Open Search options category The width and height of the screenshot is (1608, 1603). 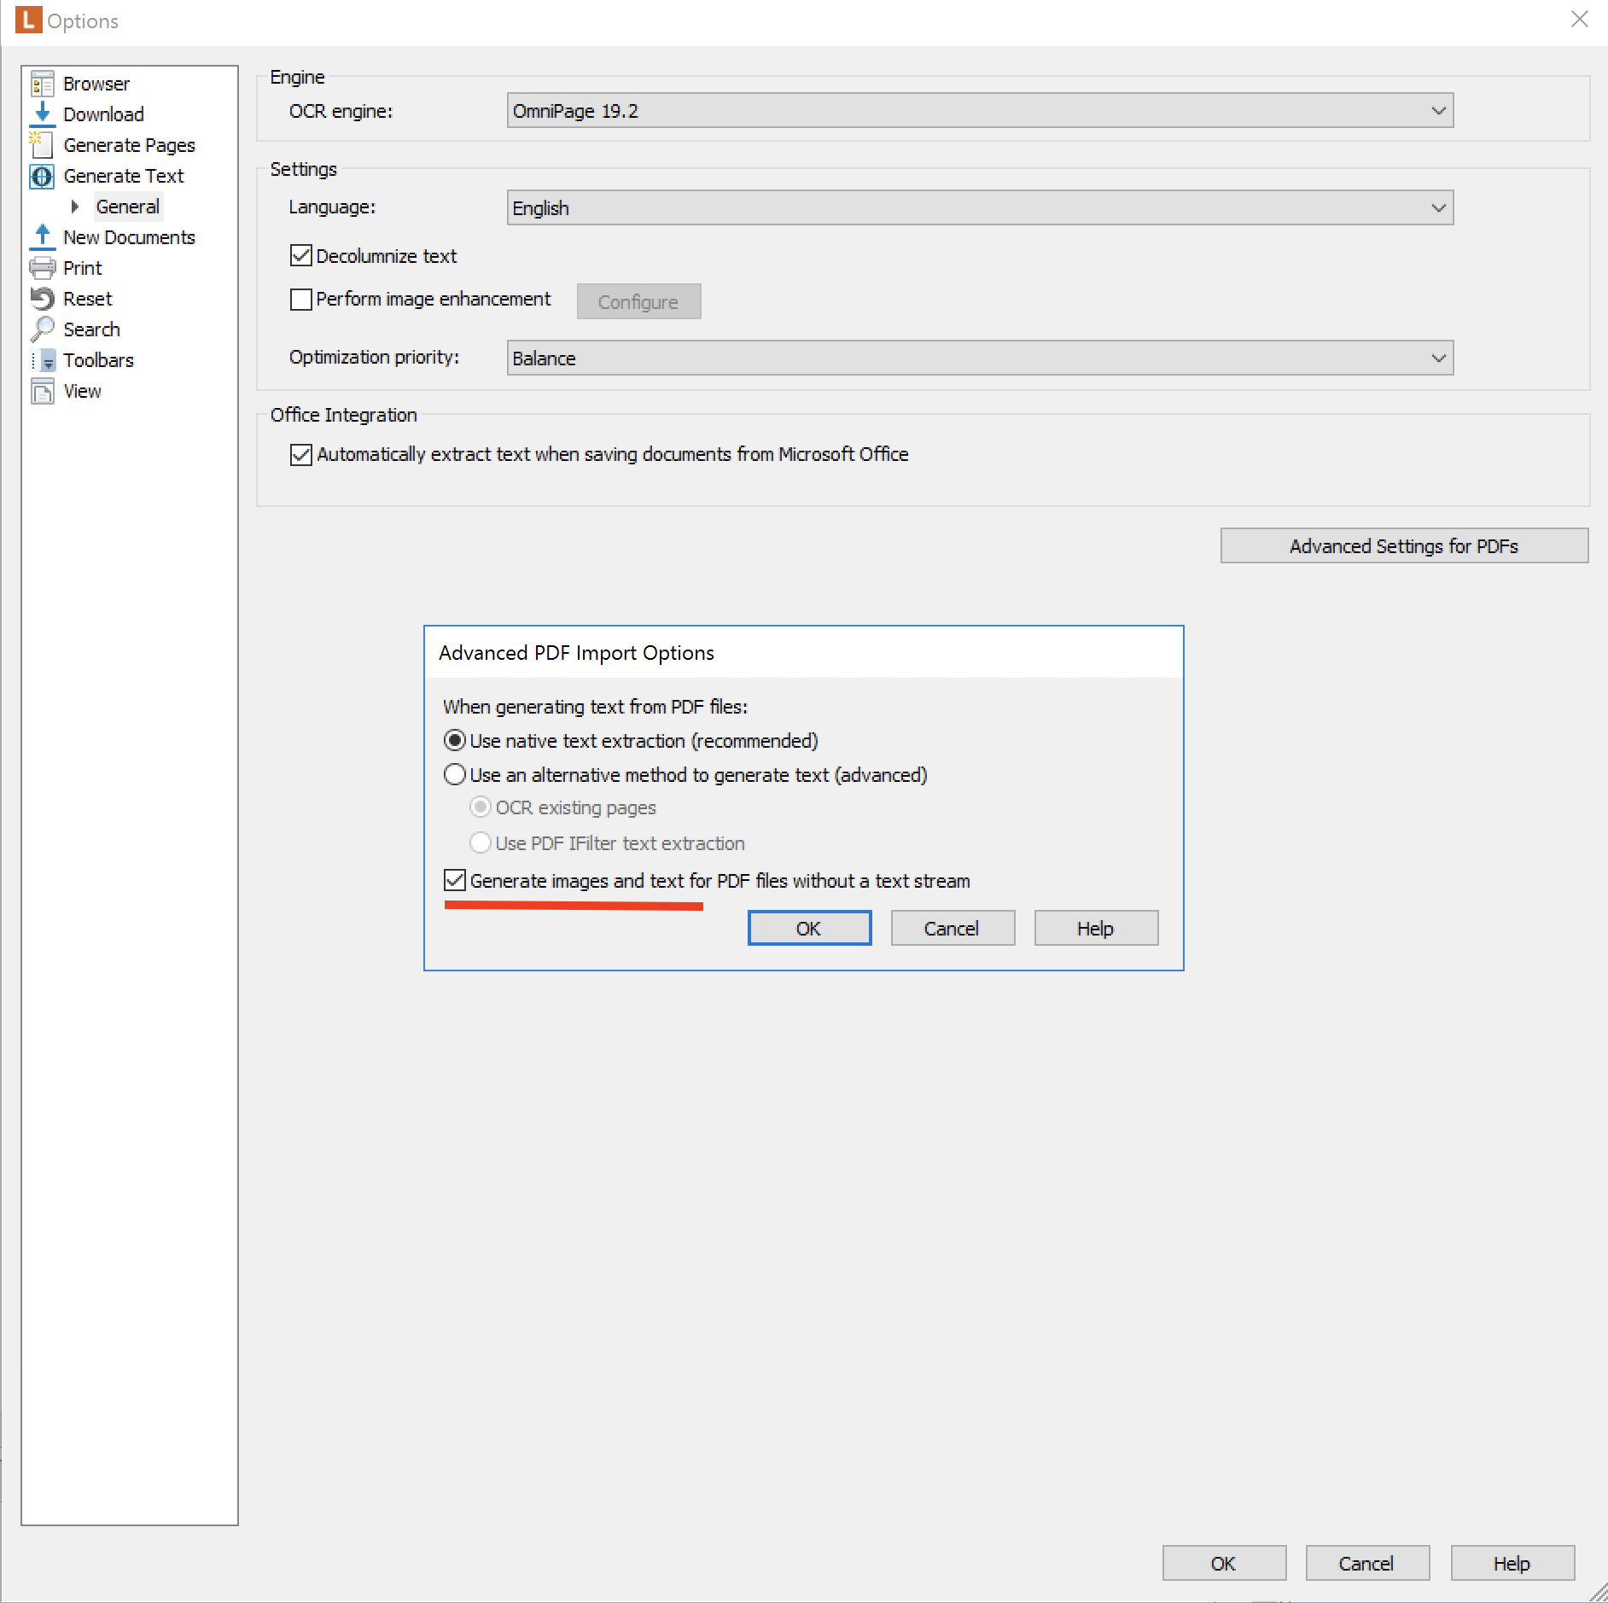point(91,329)
